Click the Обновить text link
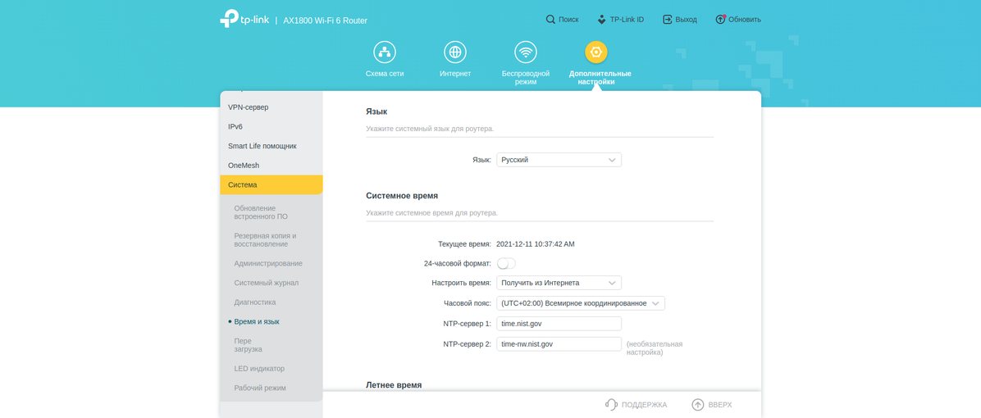 (745, 20)
